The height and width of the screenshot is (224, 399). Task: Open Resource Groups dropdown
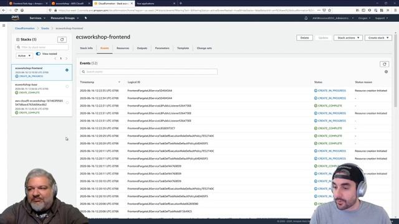(x=65, y=18)
